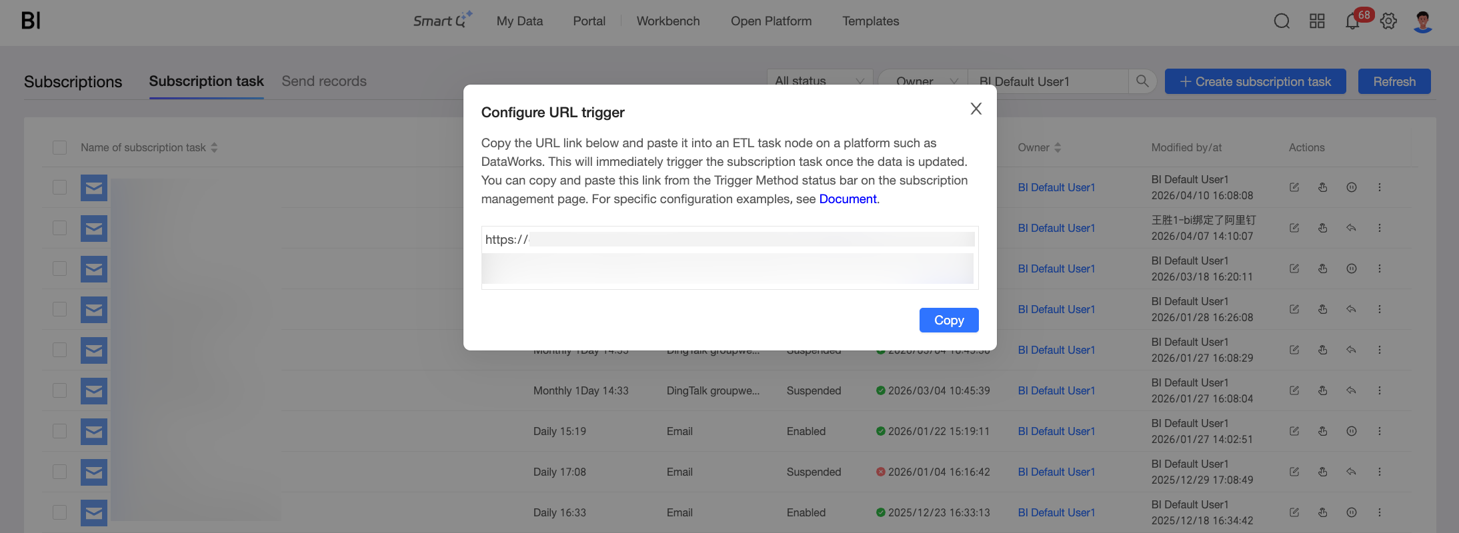Resume task modified 2026/01/28 16:26:08
1459x533 pixels.
tap(1352, 309)
